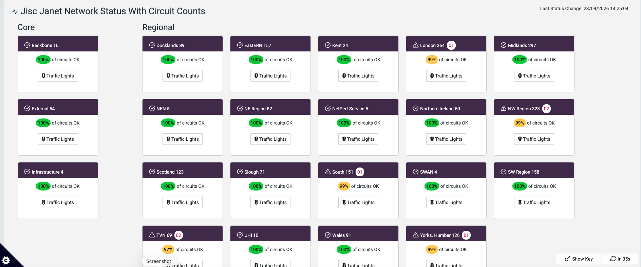Screen dimensions: 641x267
Task: Open Traffic Lights for Slough
Action: coord(270,202)
